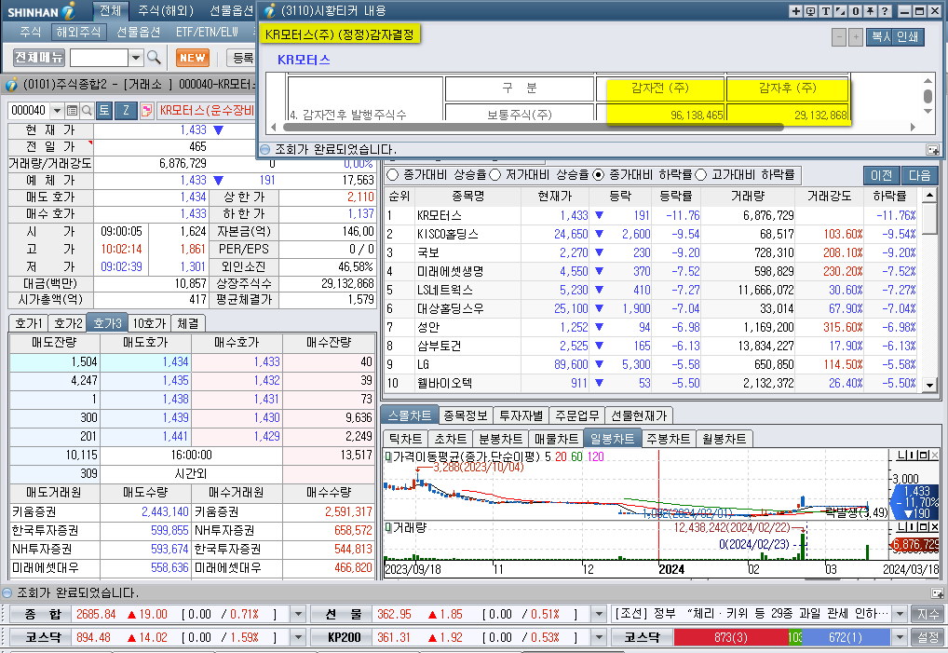Viewport: 948px width, 653px height.
Task: Open the 종합 index dropdown arrow
Action: (297, 614)
